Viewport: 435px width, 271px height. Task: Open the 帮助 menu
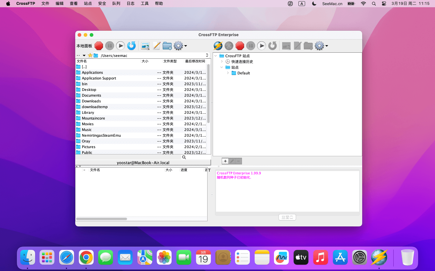(x=159, y=4)
